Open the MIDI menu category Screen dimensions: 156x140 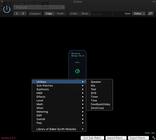coord(59,93)
